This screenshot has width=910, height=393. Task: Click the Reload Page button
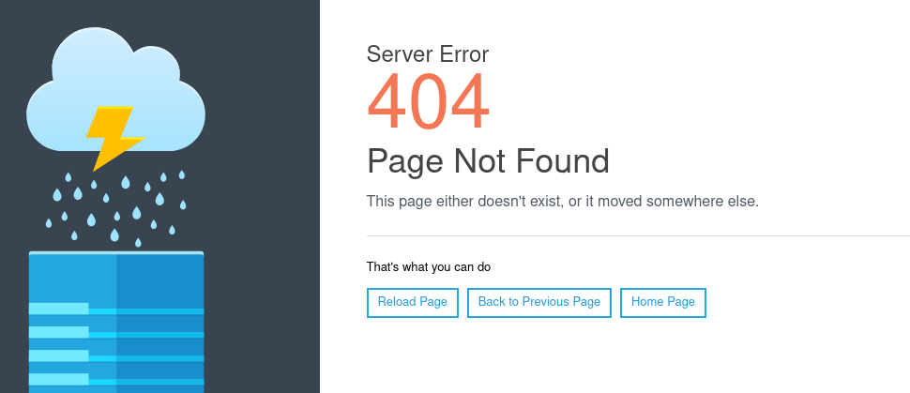pyautogui.click(x=413, y=302)
